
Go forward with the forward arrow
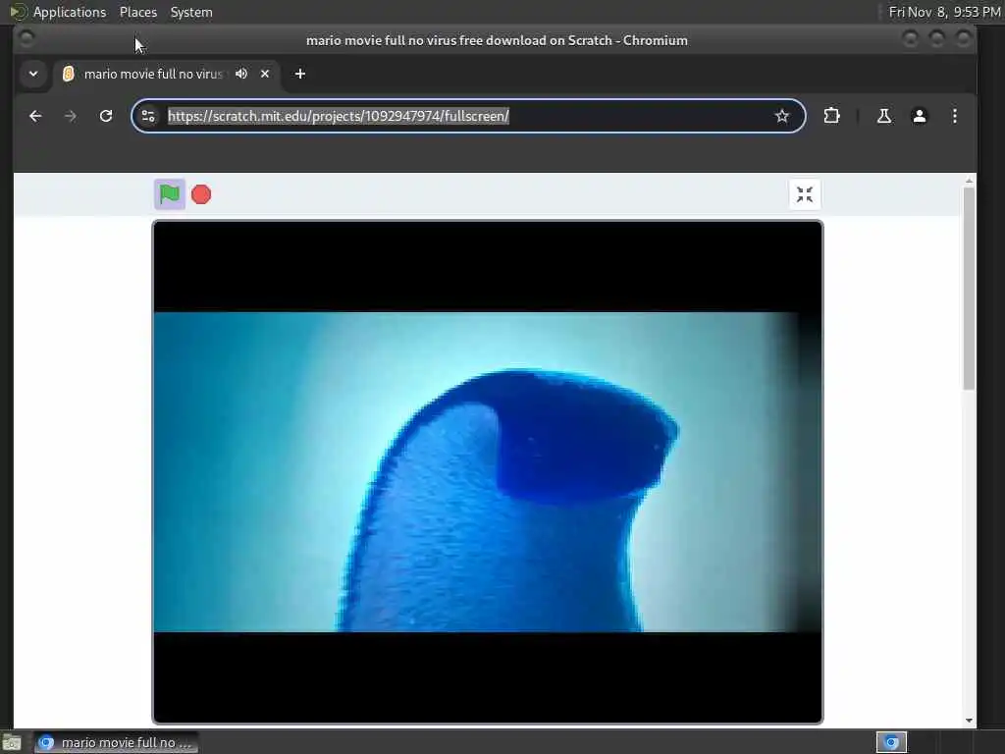(x=71, y=116)
